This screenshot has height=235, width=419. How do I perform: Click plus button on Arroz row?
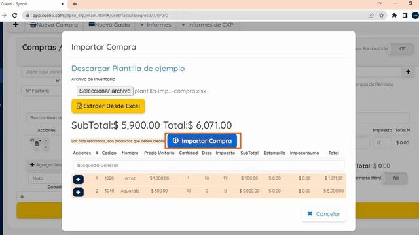pyautogui.click(x=79, y=180)
